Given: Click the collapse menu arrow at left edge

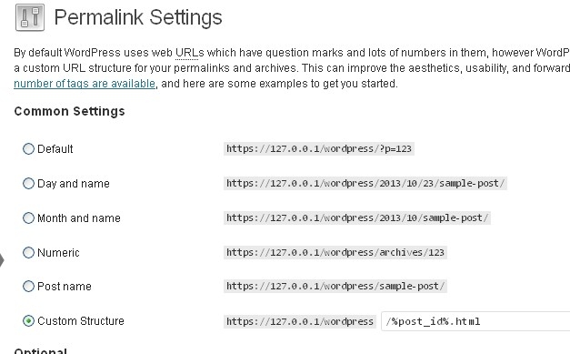Looking at the screenshot, I should [x=2, y=260].
